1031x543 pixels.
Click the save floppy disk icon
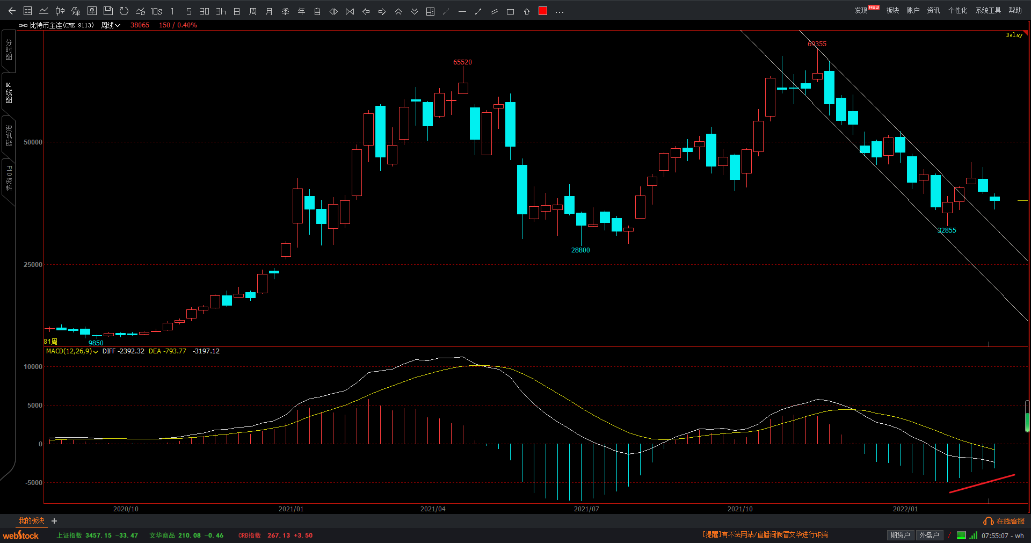coord(108,11)
